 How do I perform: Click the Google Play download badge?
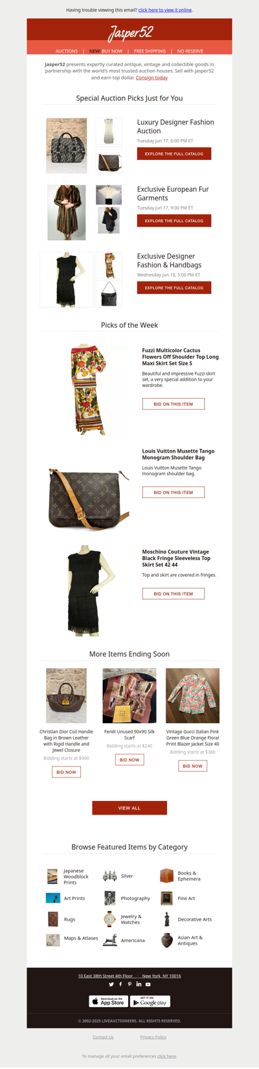tap(150, 1001)
